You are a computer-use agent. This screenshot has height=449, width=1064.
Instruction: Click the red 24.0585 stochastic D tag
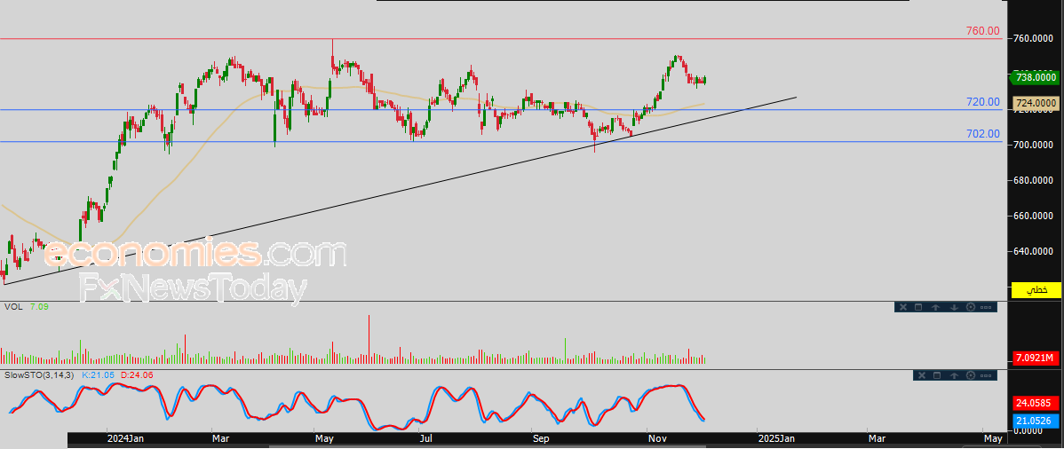point(1036,402)
